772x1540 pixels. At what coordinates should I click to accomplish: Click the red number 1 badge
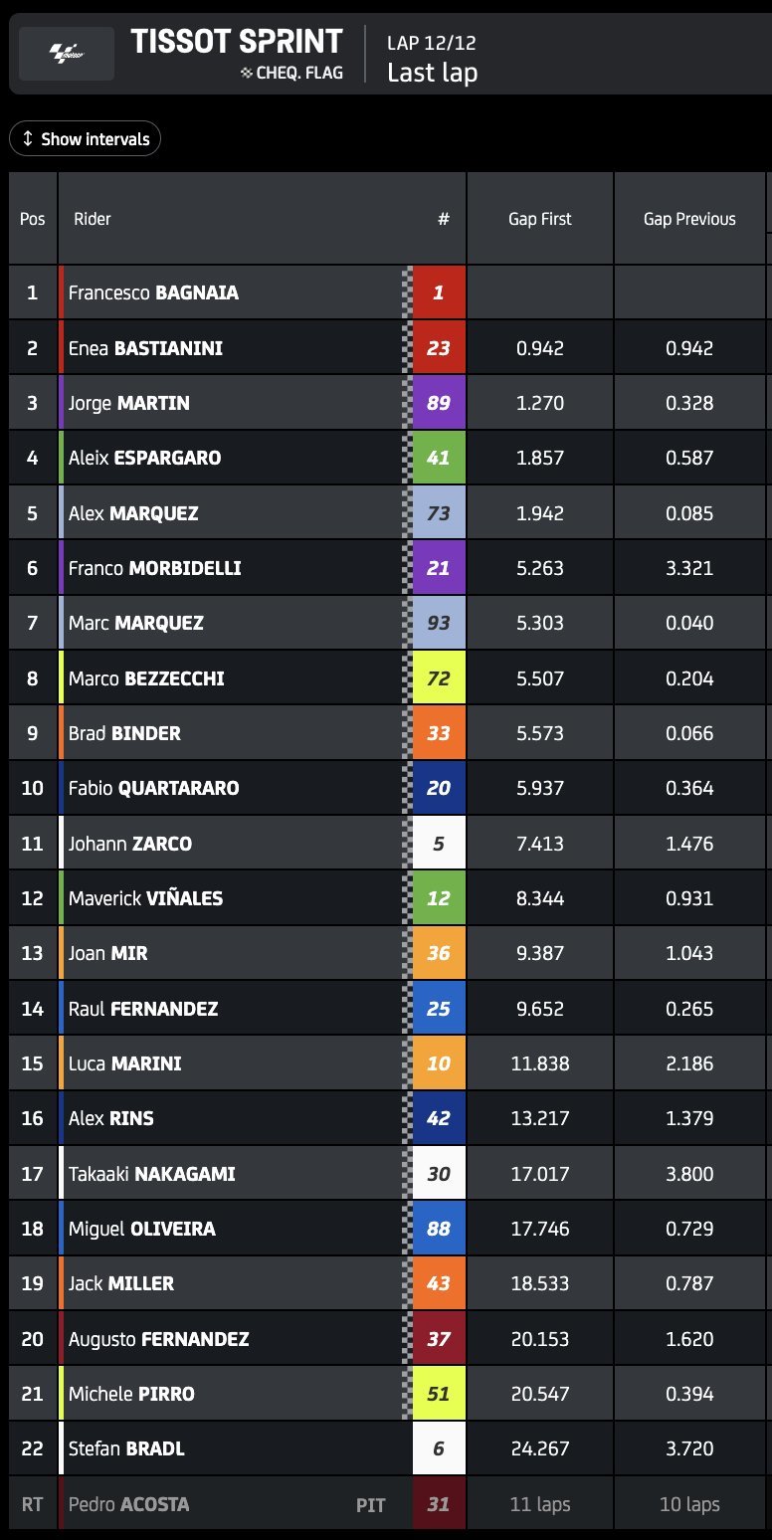(x=439, y=293)
